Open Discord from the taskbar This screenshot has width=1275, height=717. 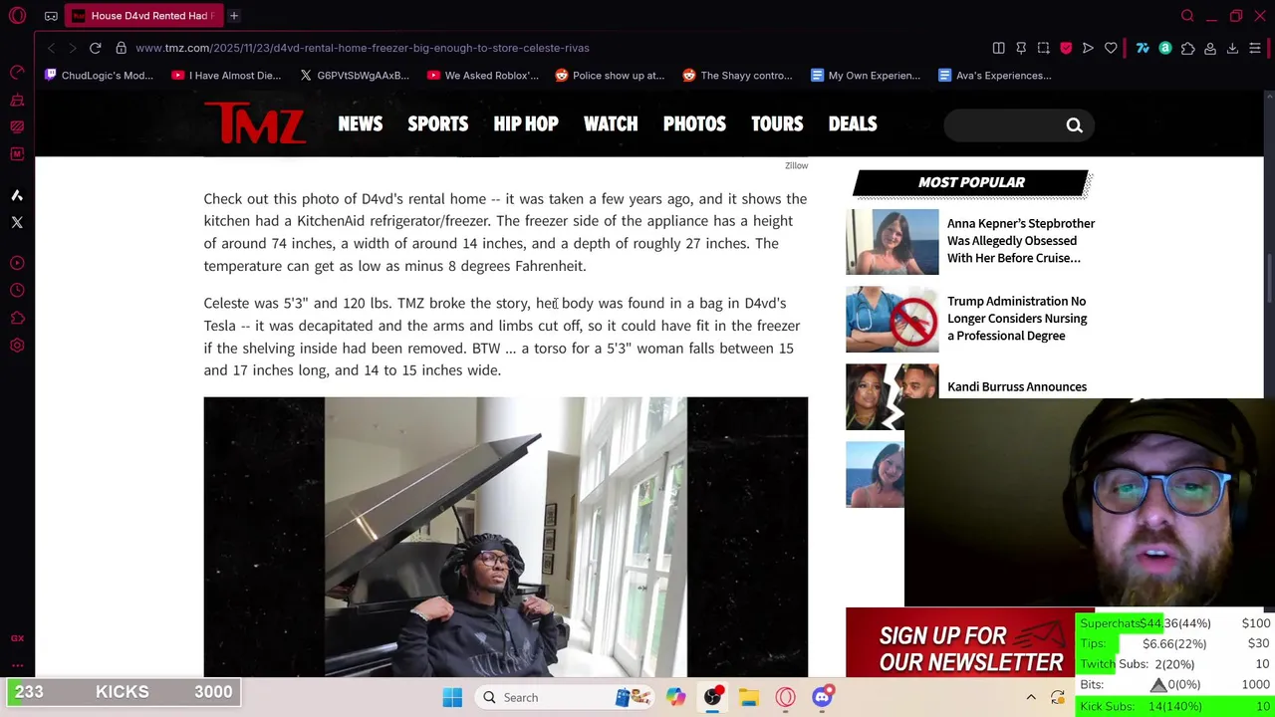coord(822,698)
